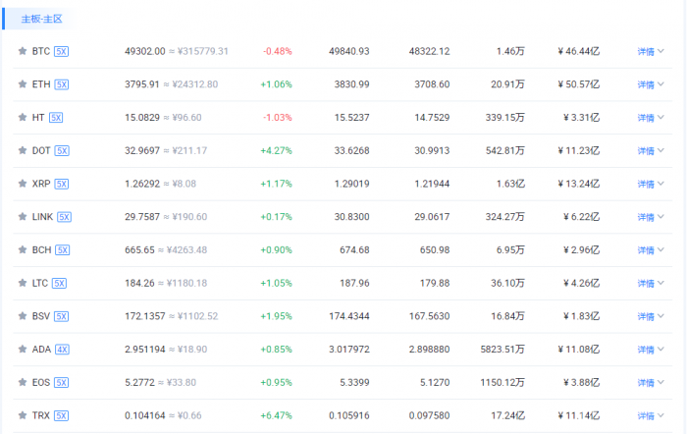Select the LINK 5X badge
Screen dimensions: 687x434
point(65,217)
